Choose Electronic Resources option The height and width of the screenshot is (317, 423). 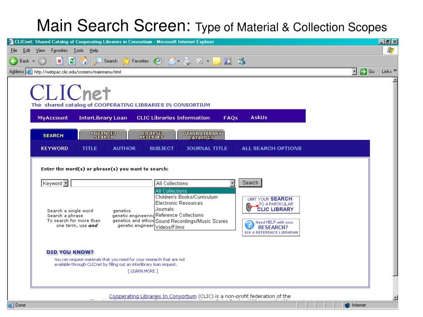pos(195,203)
